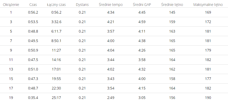Select lap 1 row number
The width and height of the screenshot is (228, 102).
pos(11,12)
